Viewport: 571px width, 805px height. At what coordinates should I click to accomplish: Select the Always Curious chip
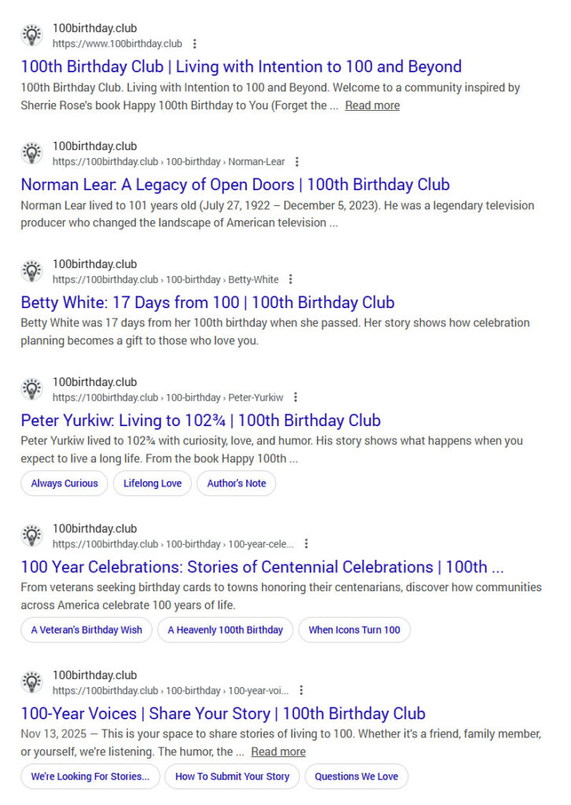pos(64,483)
